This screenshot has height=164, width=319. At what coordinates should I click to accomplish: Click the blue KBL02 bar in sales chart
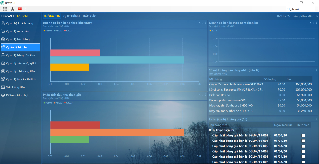click(117, 60)
